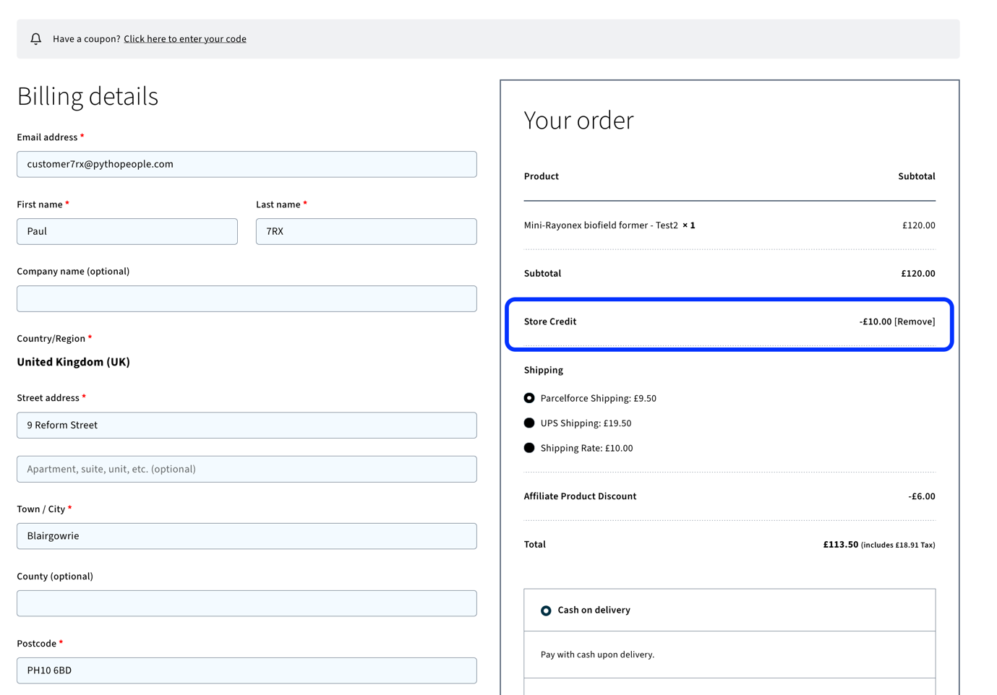
Task: Click the coupon notice bell icon
Action: (35, 39)
